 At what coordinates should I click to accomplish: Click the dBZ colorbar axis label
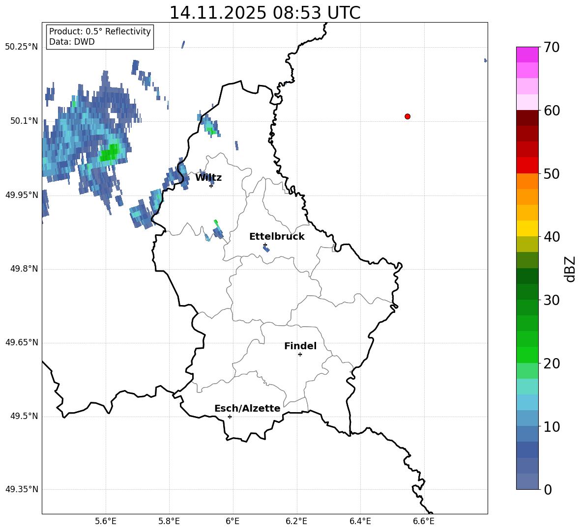(570, 269)
